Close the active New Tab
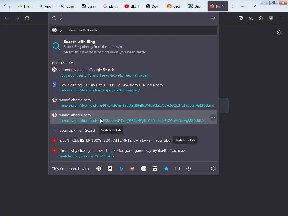 click(223, 6)
